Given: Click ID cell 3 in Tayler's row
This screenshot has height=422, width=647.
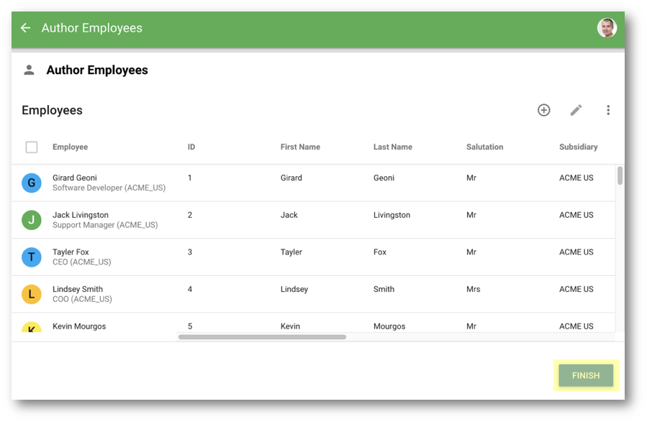Looking at the screenshot, I should (190, 252).
